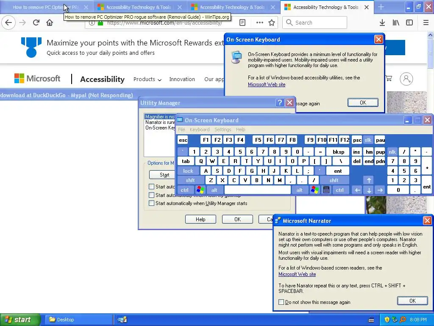Click OK button in Utility Manager
The height and width of the screenshot is (326, 434).
[237, 219]
